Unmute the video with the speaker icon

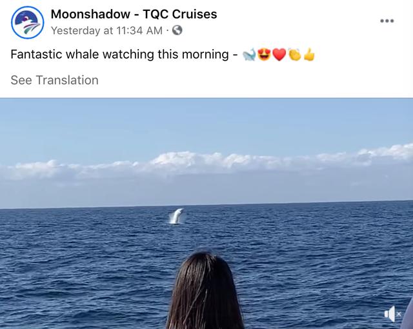click(392, 314)
